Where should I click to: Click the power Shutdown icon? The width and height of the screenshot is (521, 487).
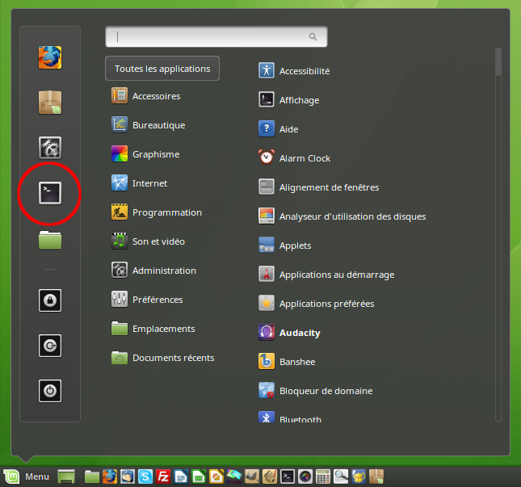point(50,391)
